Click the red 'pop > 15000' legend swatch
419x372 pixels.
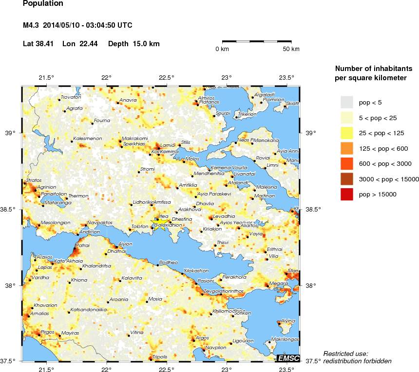pos(346,195)
